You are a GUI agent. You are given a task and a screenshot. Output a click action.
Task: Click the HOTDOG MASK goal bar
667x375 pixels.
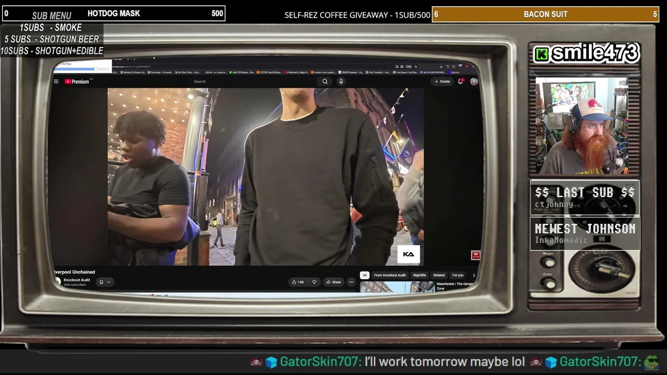(x=114, y=14)
